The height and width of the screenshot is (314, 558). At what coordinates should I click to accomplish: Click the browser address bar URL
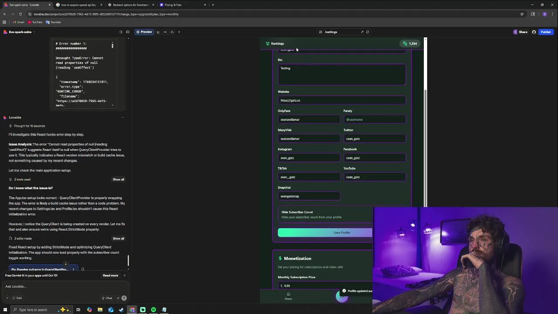pyautogui.click(x=106, y=14)
